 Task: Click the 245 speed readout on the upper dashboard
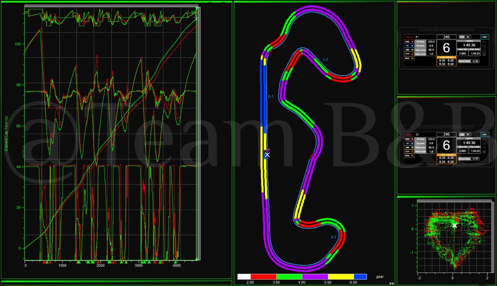(x=447, y=37)
